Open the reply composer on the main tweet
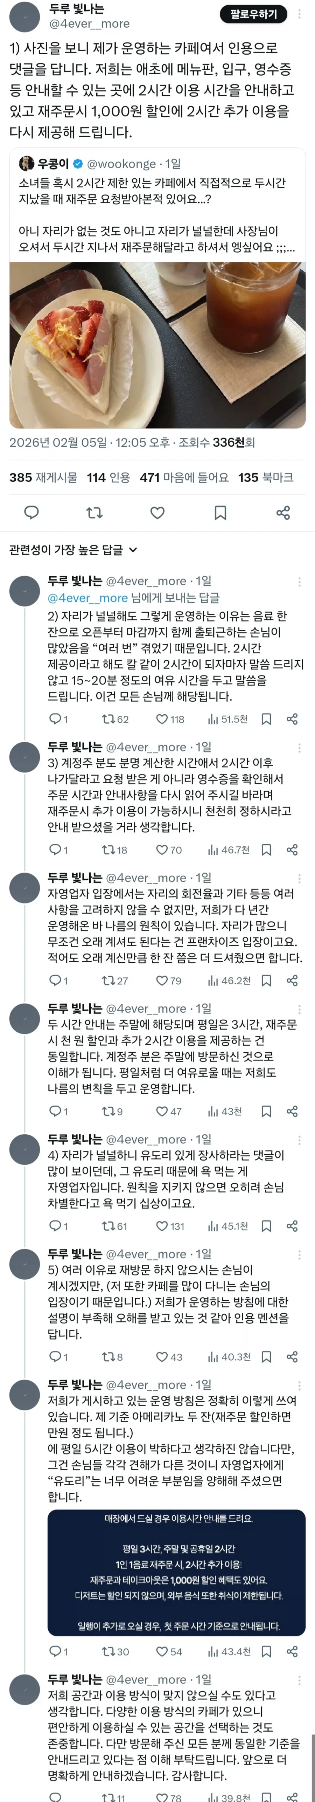 coord(31,514)
